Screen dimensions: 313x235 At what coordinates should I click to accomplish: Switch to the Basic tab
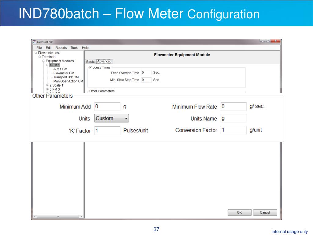tap(90, 62)
